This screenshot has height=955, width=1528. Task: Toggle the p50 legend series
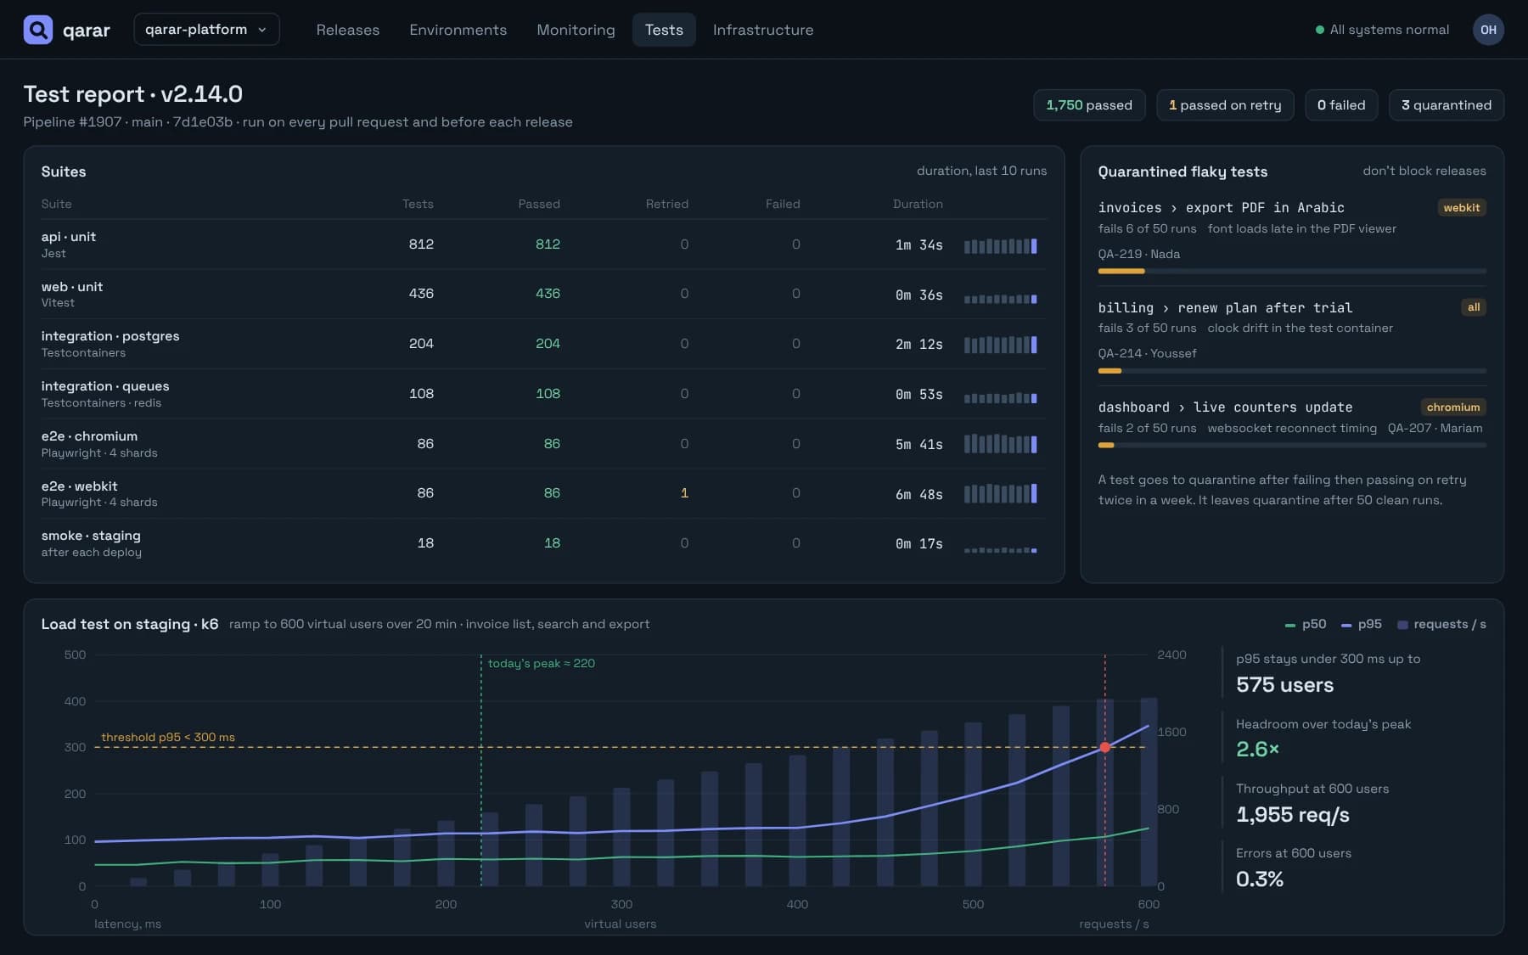tap(1306, 624)
